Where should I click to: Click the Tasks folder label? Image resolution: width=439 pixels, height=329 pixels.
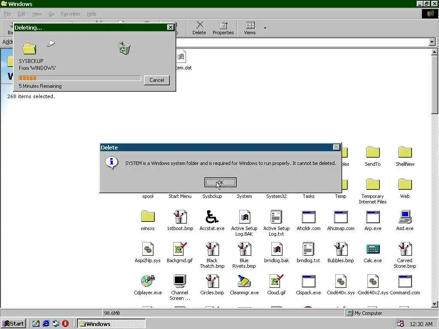coord(309,196)
